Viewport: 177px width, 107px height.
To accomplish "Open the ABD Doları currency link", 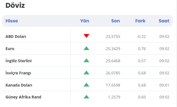I will (16, 36).
